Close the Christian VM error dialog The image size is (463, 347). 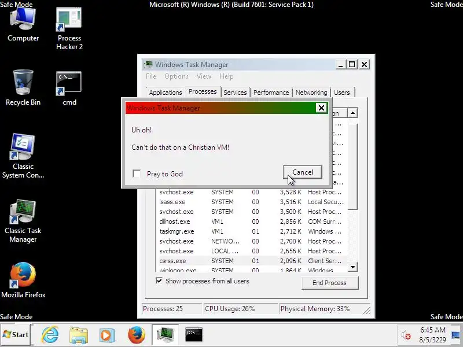(321, 108)
